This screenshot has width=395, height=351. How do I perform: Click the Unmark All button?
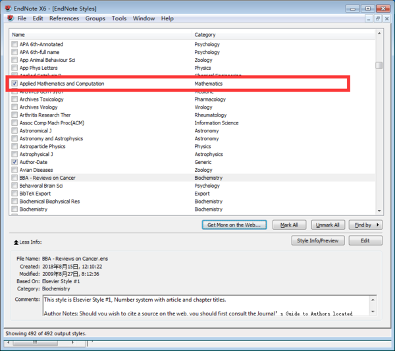pos(327,225)
